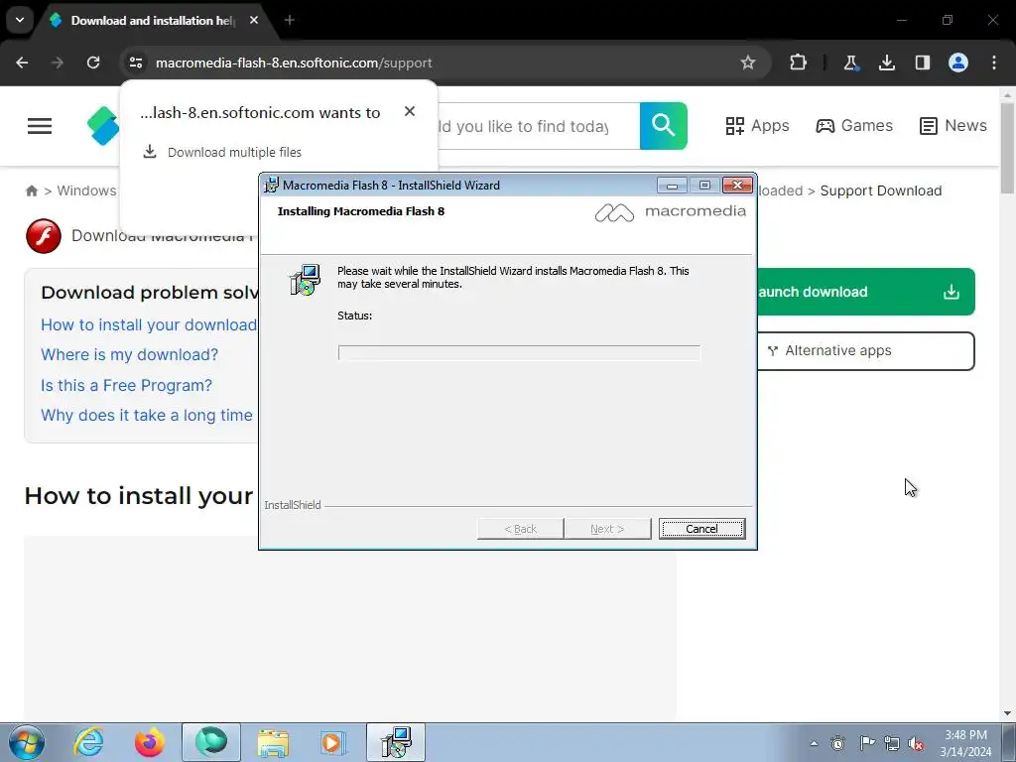
Task: Open Why does it take a long time link
Action: tap(147, 415)
